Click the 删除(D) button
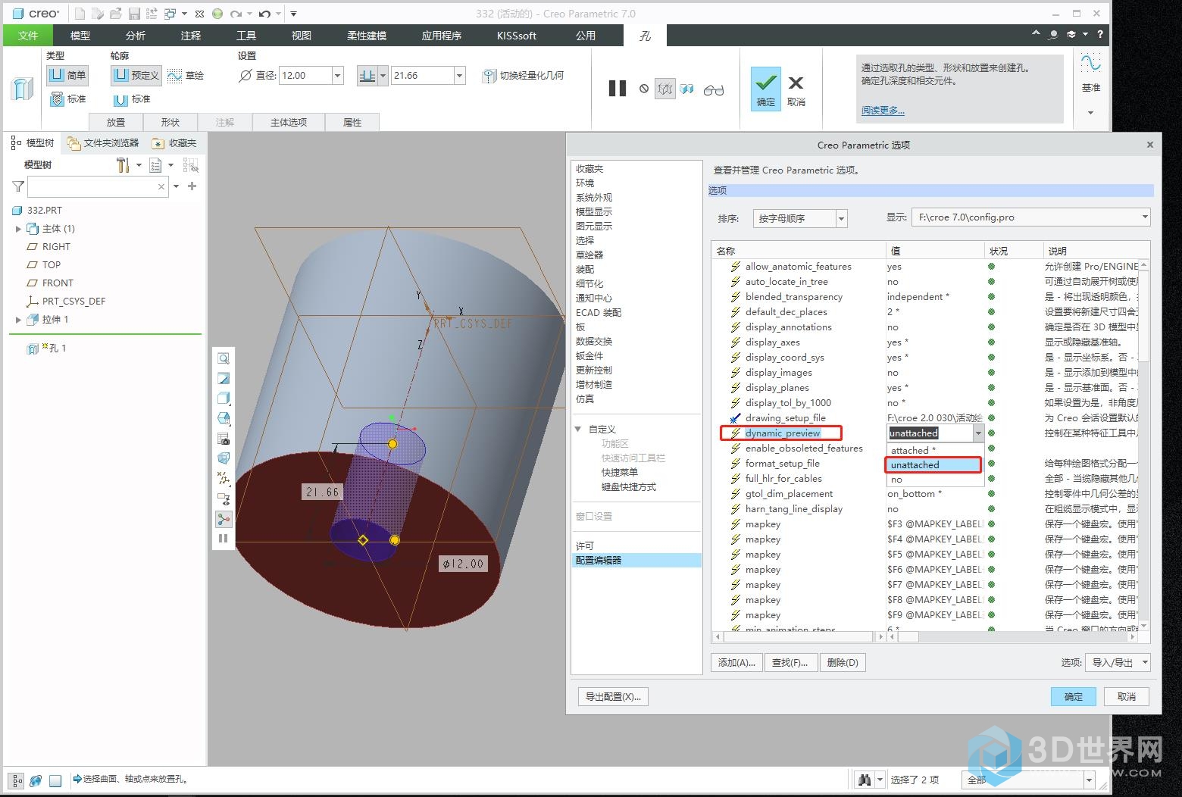The height and width of the screenshot is (797, 1182). (843, 662)
